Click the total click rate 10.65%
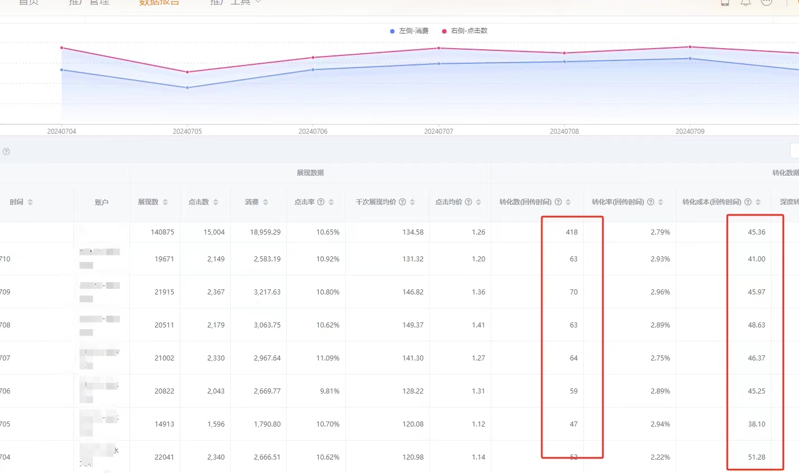Viewport: 799px width, 473px height. pos(328,232)
